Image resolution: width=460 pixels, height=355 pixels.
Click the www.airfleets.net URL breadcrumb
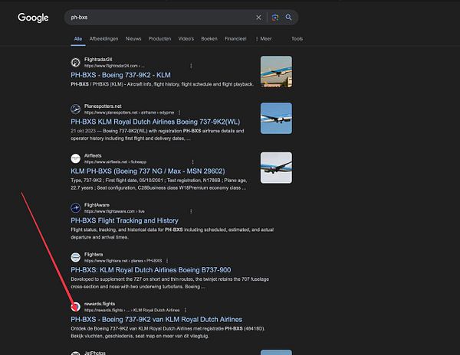115,162
